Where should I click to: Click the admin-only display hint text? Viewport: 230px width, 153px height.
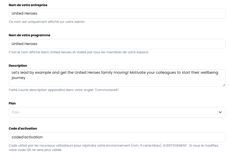[x=47, y=22]
